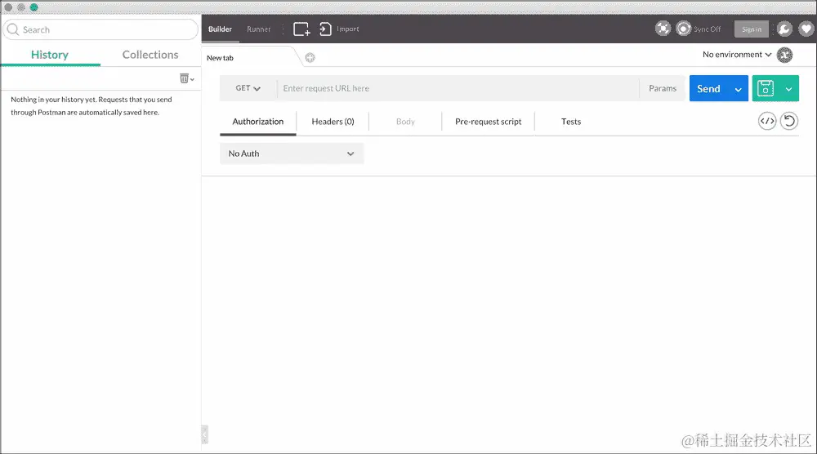The height and width of the screenshot is (454, 817).
Task: Switch to the History tab
Action: (50, 55)
